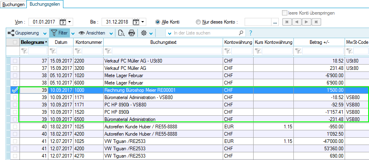Select amount cell 53'360.00
This screenshot has width=369, height=160.
(x=319, y=149)
